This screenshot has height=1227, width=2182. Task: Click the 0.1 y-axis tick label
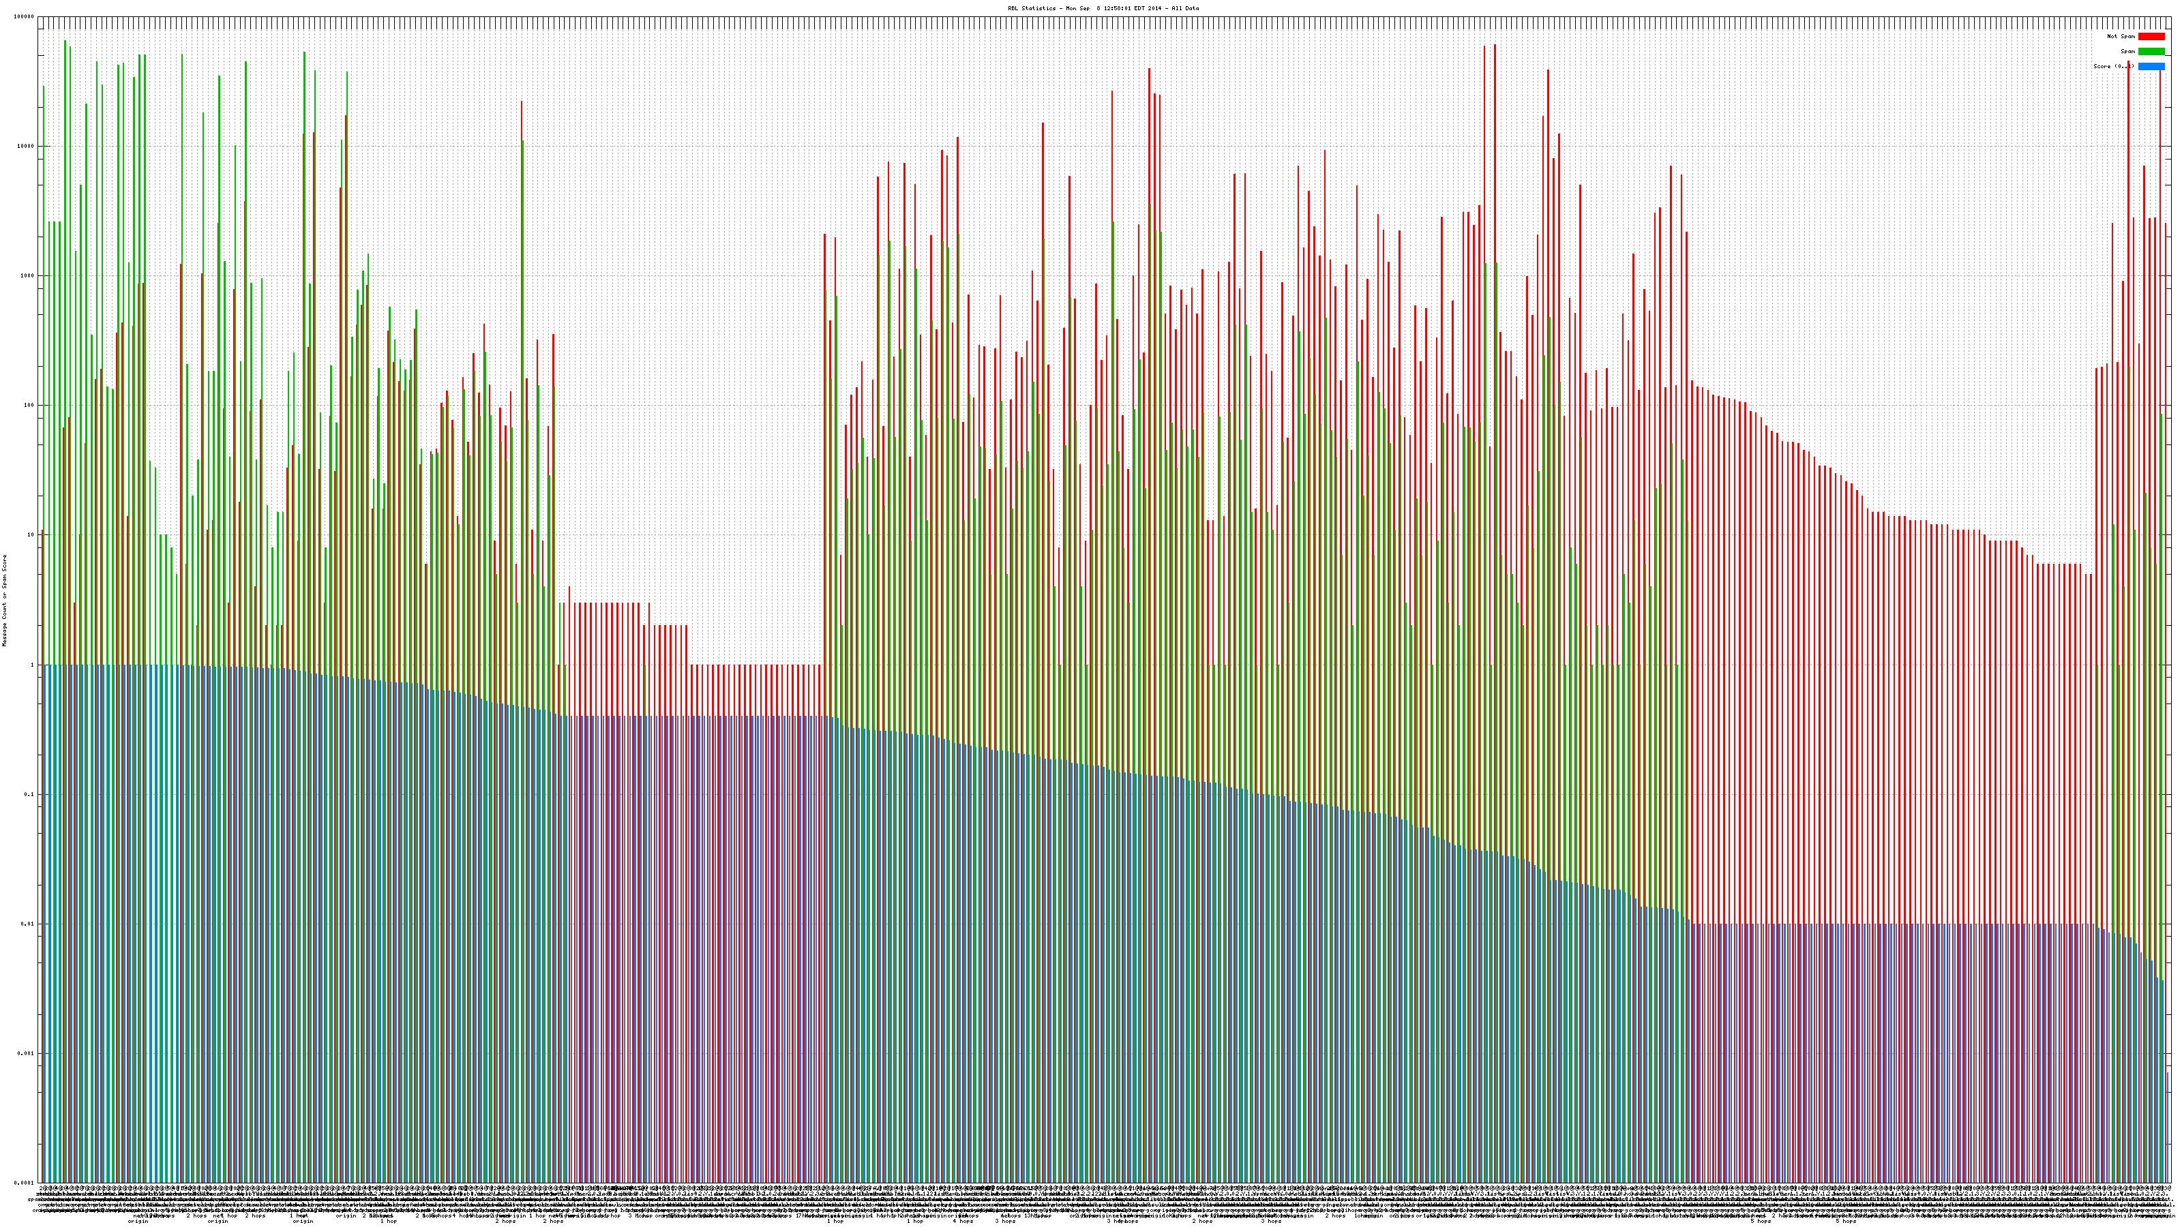click(29, 794)
